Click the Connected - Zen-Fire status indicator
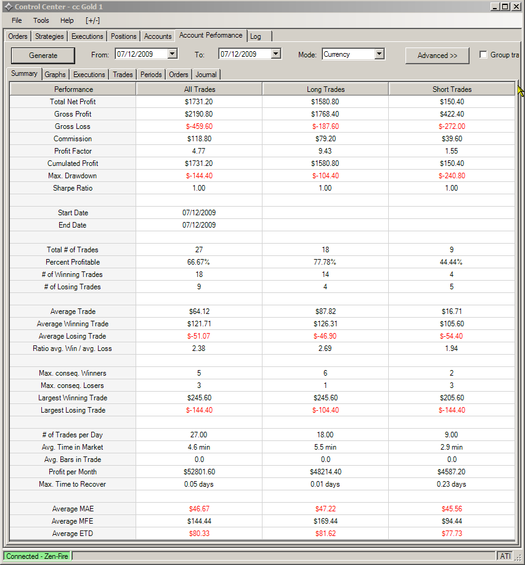Screen dimensions: 525x565 (37, 556)
